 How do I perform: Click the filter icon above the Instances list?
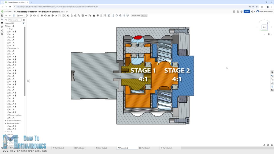pos(6,20)
